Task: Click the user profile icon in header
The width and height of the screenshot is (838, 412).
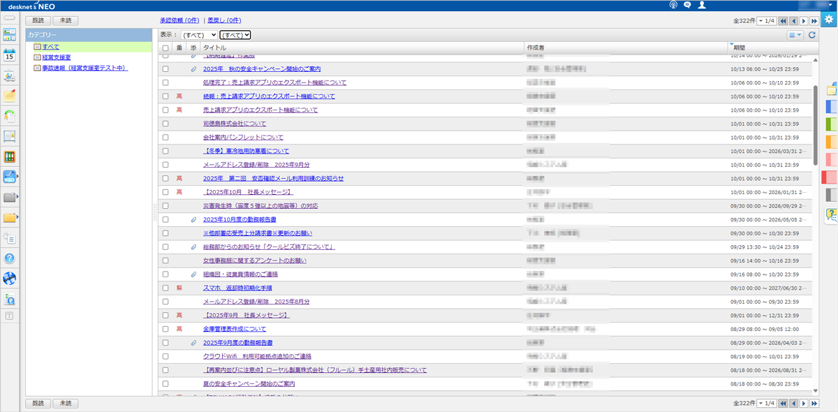Action: click(x=702, y=5)
